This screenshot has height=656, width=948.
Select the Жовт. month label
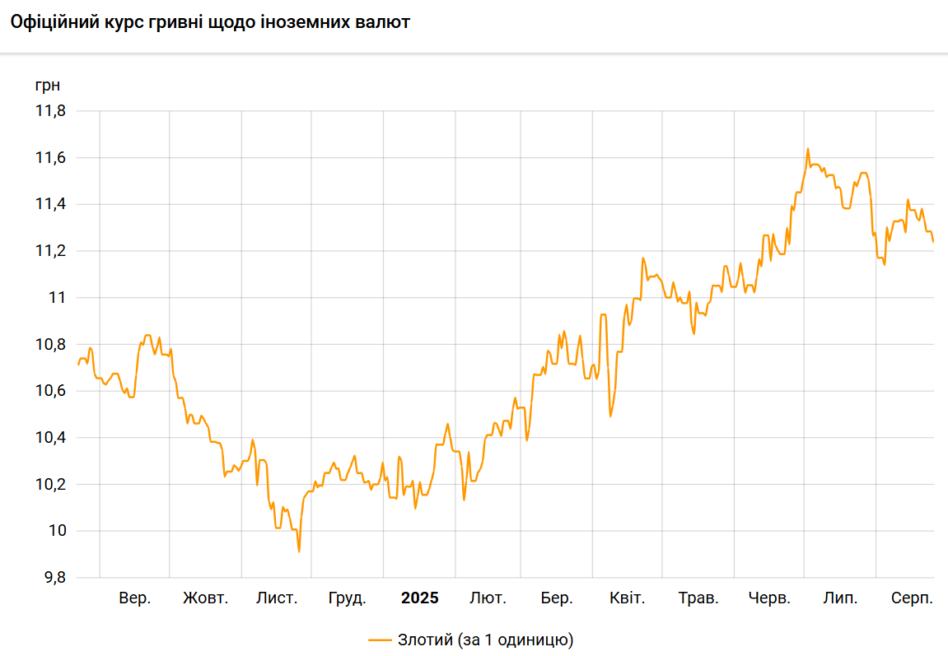pos(205,598)
